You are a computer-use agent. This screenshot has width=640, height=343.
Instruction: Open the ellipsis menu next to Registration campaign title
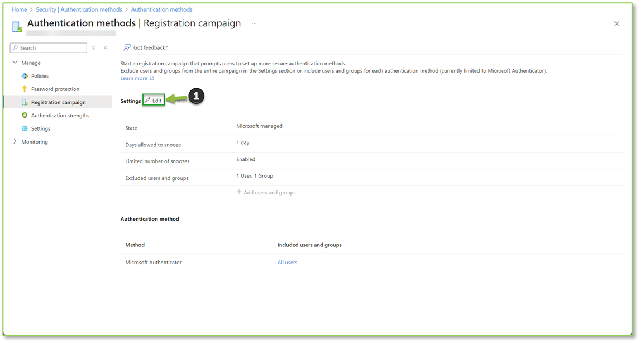point(254,24)
